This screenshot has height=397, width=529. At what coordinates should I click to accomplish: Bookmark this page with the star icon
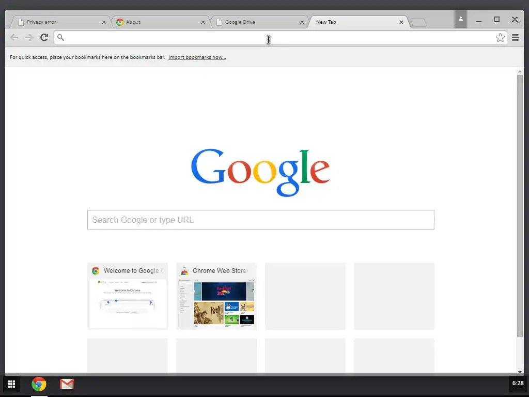[x=500, y=37]
